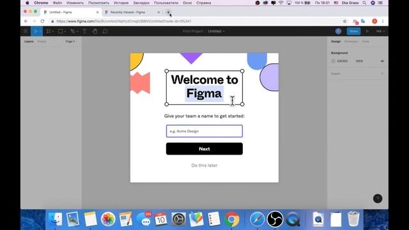Open System Preferences from the dock
This screenshot has height=230, width=409.
[x=179, y=219]
